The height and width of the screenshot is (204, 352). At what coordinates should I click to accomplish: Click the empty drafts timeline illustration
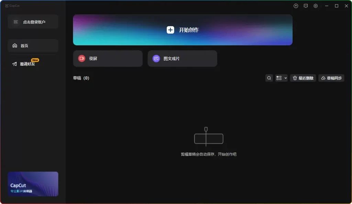click(208, 137)
